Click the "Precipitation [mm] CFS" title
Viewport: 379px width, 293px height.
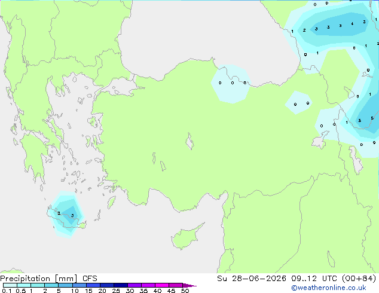48,279
